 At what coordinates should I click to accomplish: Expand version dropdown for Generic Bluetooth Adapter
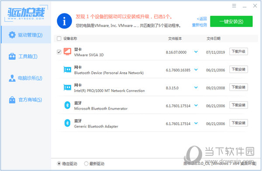196,123
